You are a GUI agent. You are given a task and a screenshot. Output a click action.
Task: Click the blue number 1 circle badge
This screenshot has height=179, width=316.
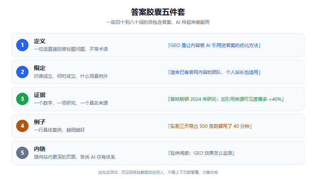(x=22, y=45)
